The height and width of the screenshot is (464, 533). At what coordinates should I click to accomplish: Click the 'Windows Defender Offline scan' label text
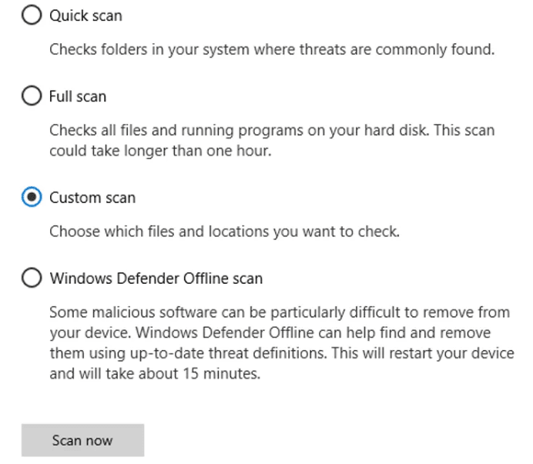(156, 279)
